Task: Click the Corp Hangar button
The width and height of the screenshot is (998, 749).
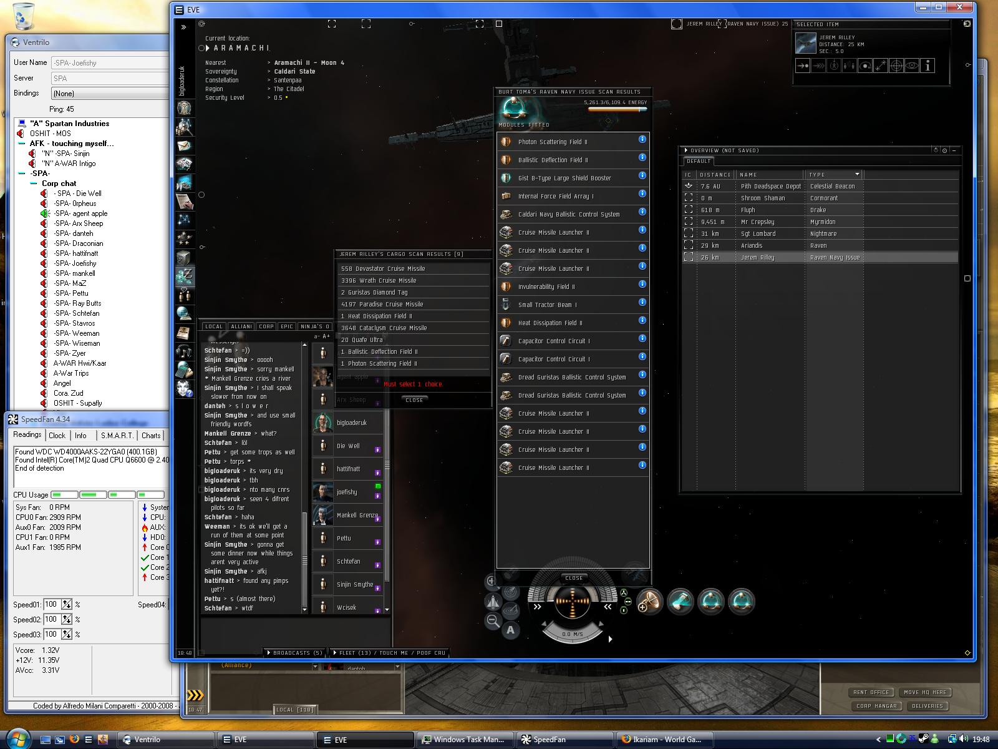Action: pyautogui.click(x=876, y=706)
